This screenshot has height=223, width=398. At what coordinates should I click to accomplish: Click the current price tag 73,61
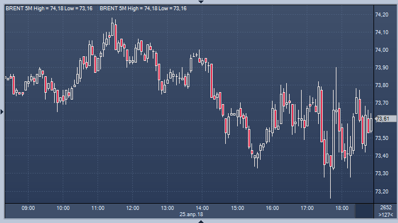point(385,119)
